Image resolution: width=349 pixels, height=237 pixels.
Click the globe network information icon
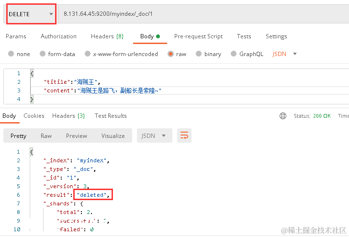283,116
